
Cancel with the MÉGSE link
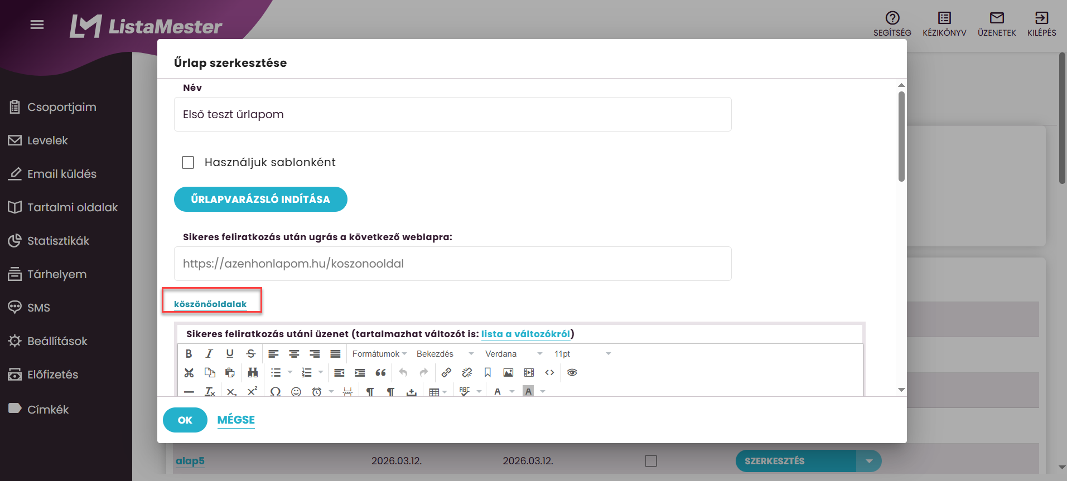pyautogui.click(x=236, y=420)
